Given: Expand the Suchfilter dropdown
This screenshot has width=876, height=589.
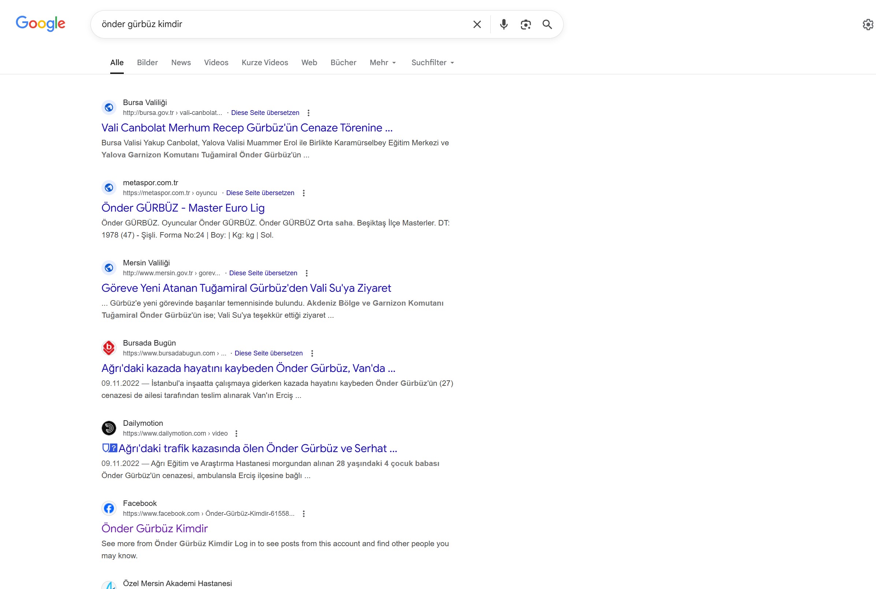Looking at the screenshot, I should point(433,63).
